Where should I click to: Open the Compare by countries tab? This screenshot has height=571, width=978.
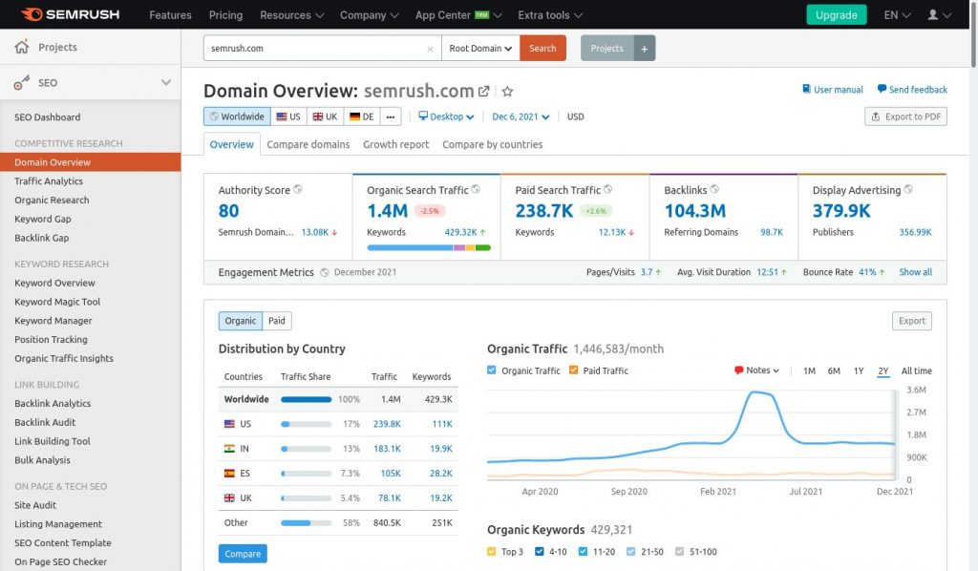(x=493, y=144)
